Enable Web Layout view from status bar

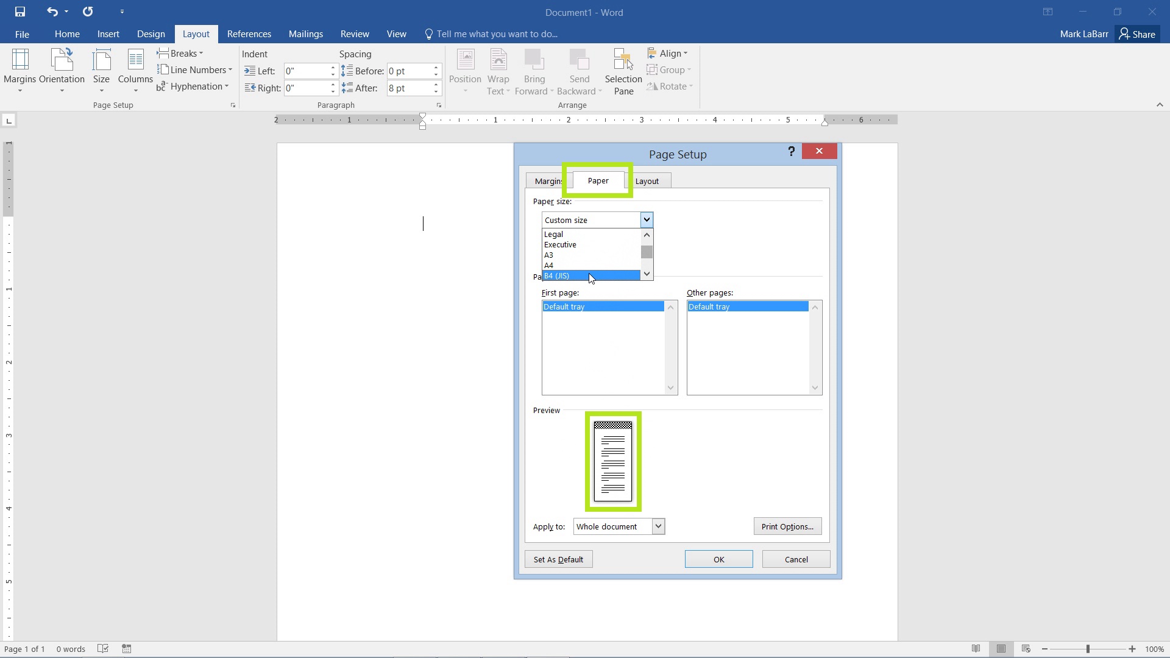(1026, 648)
